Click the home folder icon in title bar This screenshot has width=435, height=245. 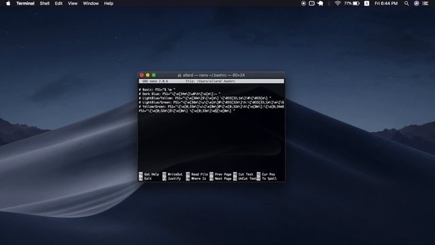coord(179,76)
